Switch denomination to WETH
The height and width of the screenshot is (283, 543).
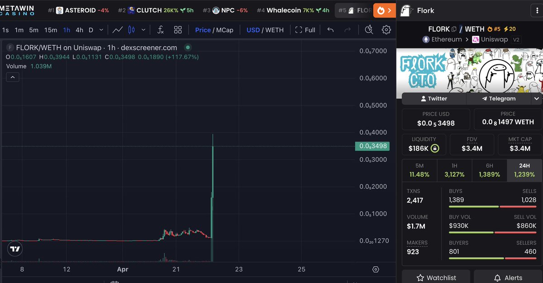(x=275, y=30)
